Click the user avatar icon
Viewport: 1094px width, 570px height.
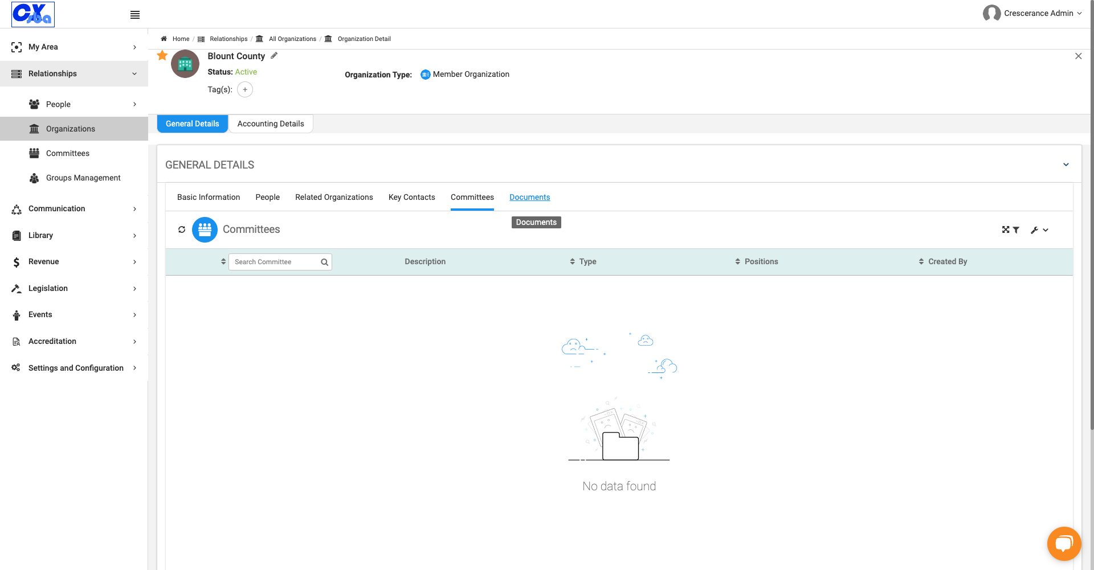coord(991,13)
